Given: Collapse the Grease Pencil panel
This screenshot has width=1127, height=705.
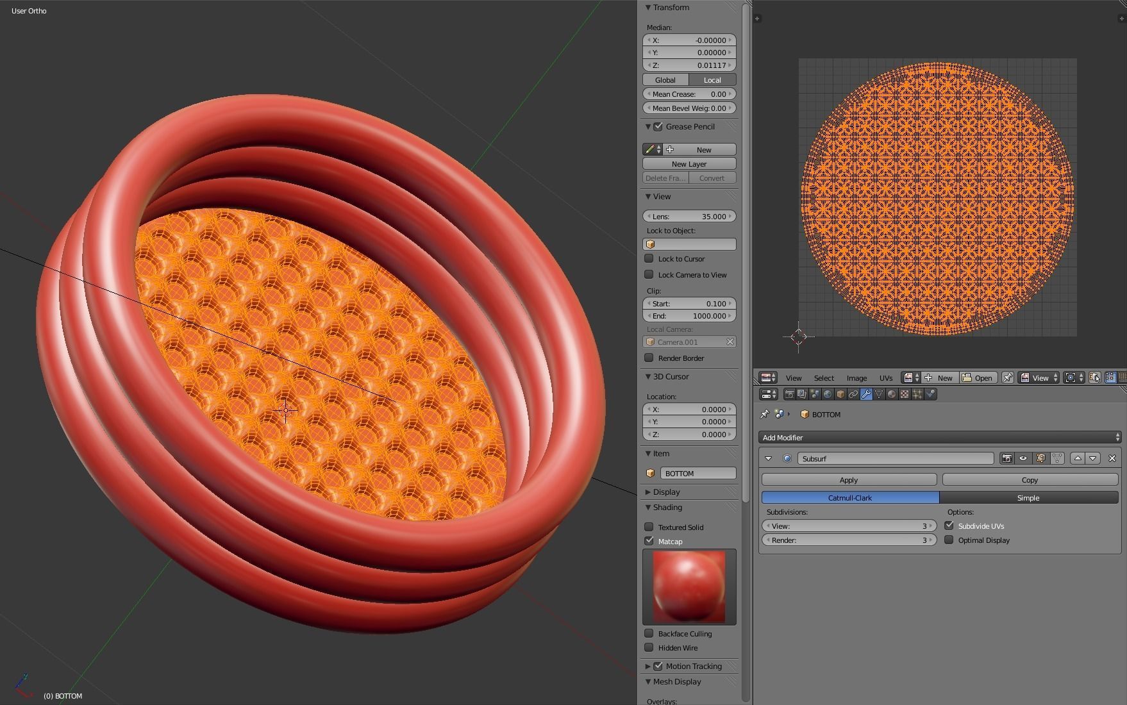Looking at the screenshot, I should pos(648,126).
